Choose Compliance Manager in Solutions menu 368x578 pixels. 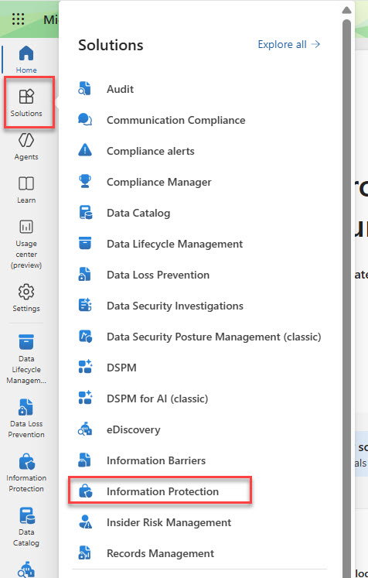point(159,182)
